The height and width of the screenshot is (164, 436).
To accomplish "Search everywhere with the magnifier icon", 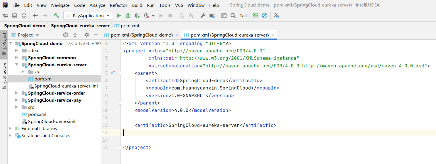I will tap(233, 16).
